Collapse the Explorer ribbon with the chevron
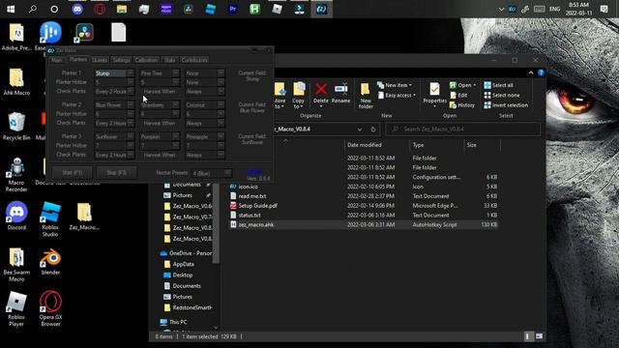Viewport: 619px width, 348px height. click(x=531, y=72)
